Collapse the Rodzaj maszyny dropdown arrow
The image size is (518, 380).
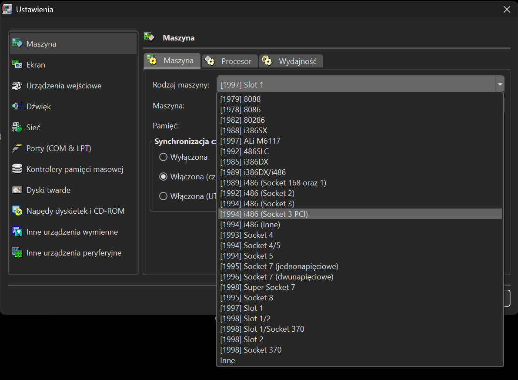(500, 85)
